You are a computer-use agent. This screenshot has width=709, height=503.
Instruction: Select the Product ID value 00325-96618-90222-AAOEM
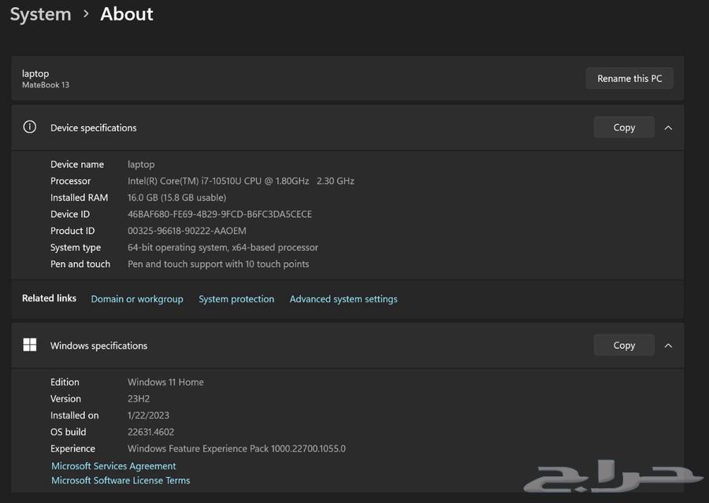(x=187, y=231)
